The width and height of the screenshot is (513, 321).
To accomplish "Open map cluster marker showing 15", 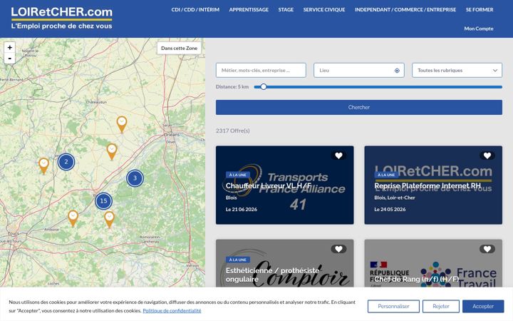I will click(103, 200).
